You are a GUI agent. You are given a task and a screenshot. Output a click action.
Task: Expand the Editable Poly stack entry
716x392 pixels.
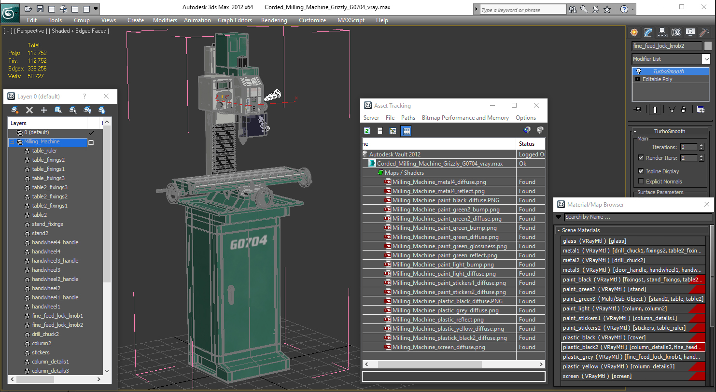[637, 79]
